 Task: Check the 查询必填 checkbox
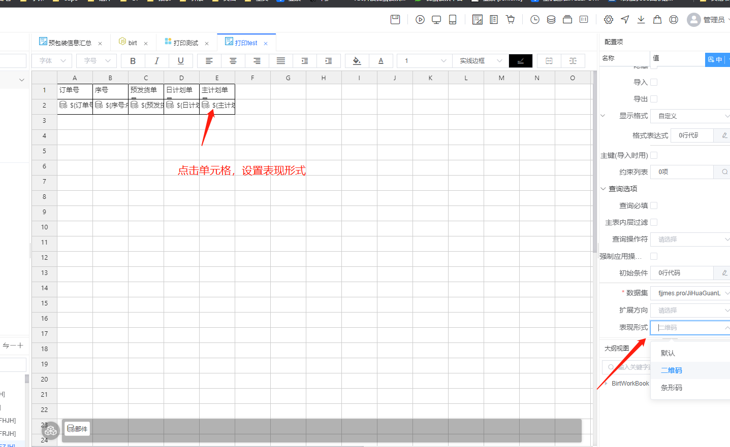654,205
